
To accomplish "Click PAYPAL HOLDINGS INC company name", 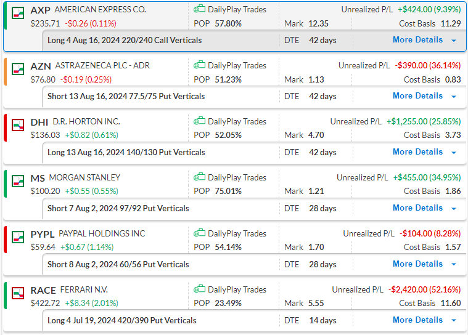I will [x=102, y=233].
